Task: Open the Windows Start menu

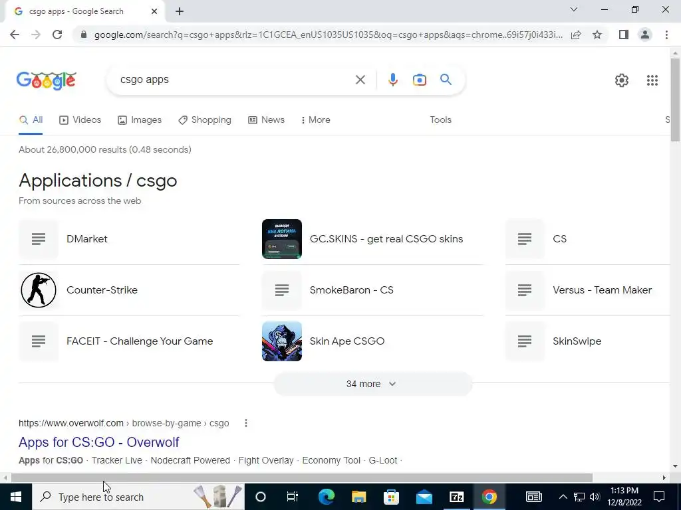Action: coord(16,497)
